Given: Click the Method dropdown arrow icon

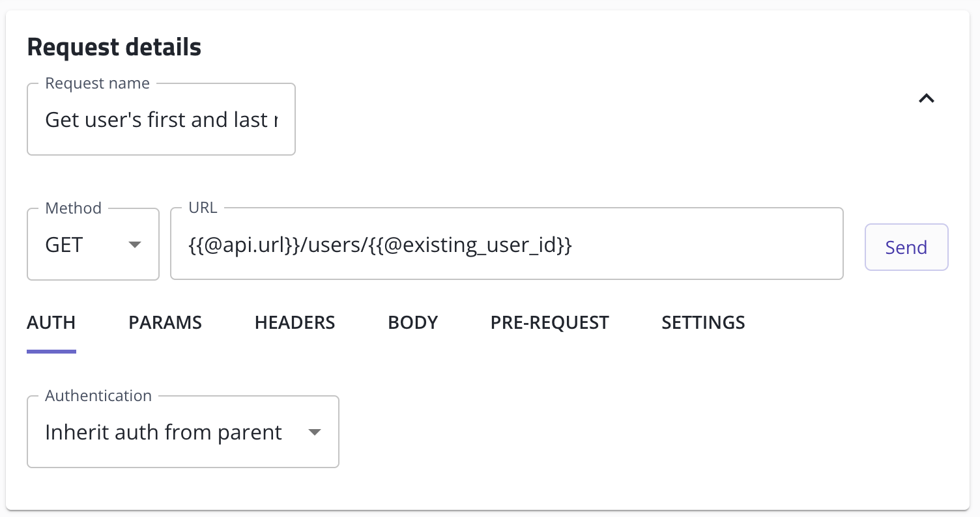Looking at the screenshot, I should click(134, 245).
